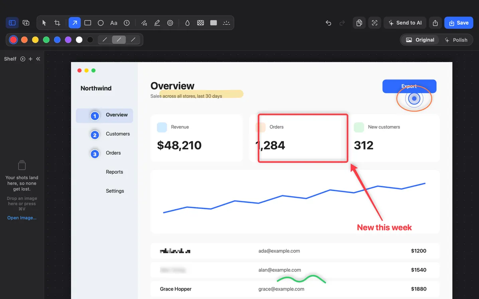Select the spotlight target ring tool
The height and width of the screenshot is (299, 479).
(x=170, y=23)
